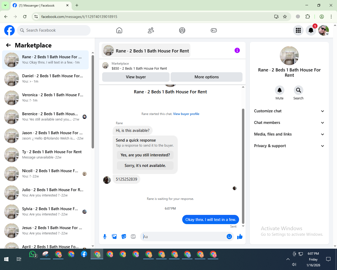The image size is (337, 270).
Task: Click the listing thumbnail in Marketplace banner
Action: tap(105, 66)
